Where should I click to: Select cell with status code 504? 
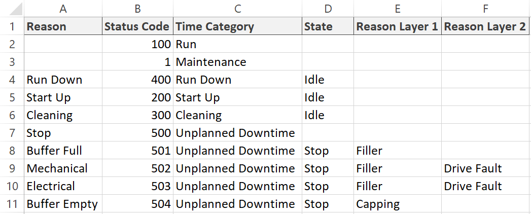point(137,204)
